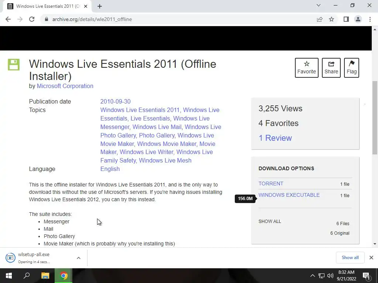Click the page scrollbar up arrow
The height and width of the screenshot is (283, 378).
375,29
